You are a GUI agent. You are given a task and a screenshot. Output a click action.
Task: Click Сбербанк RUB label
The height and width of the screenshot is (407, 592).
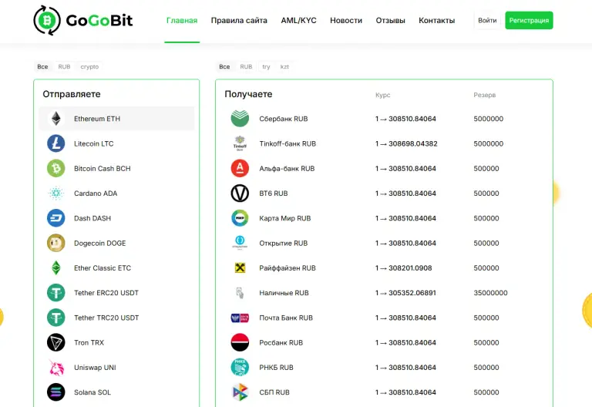[284, 119]
